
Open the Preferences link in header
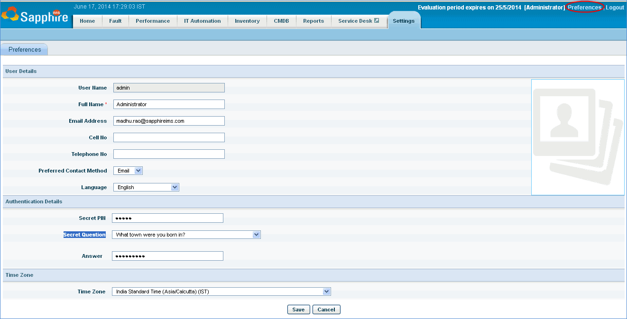[x=584, y=8]
